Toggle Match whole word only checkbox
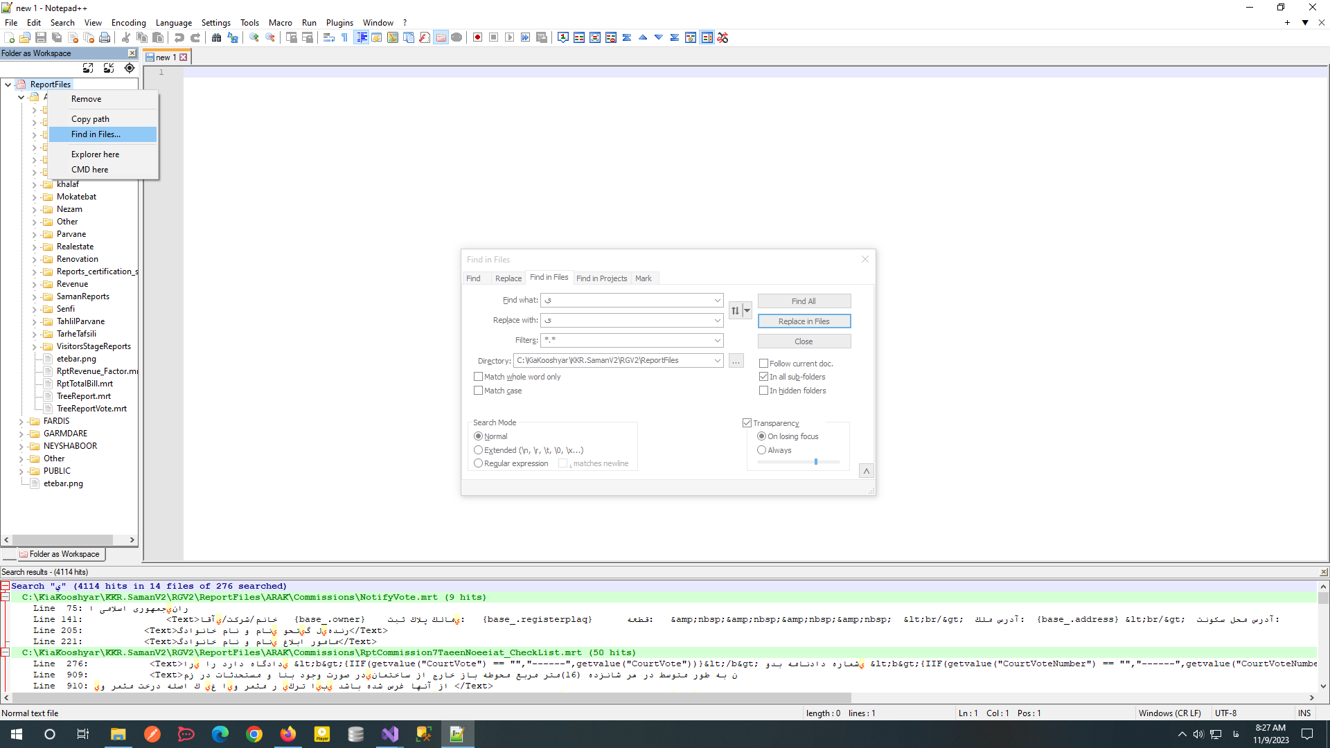 [478, 377]
